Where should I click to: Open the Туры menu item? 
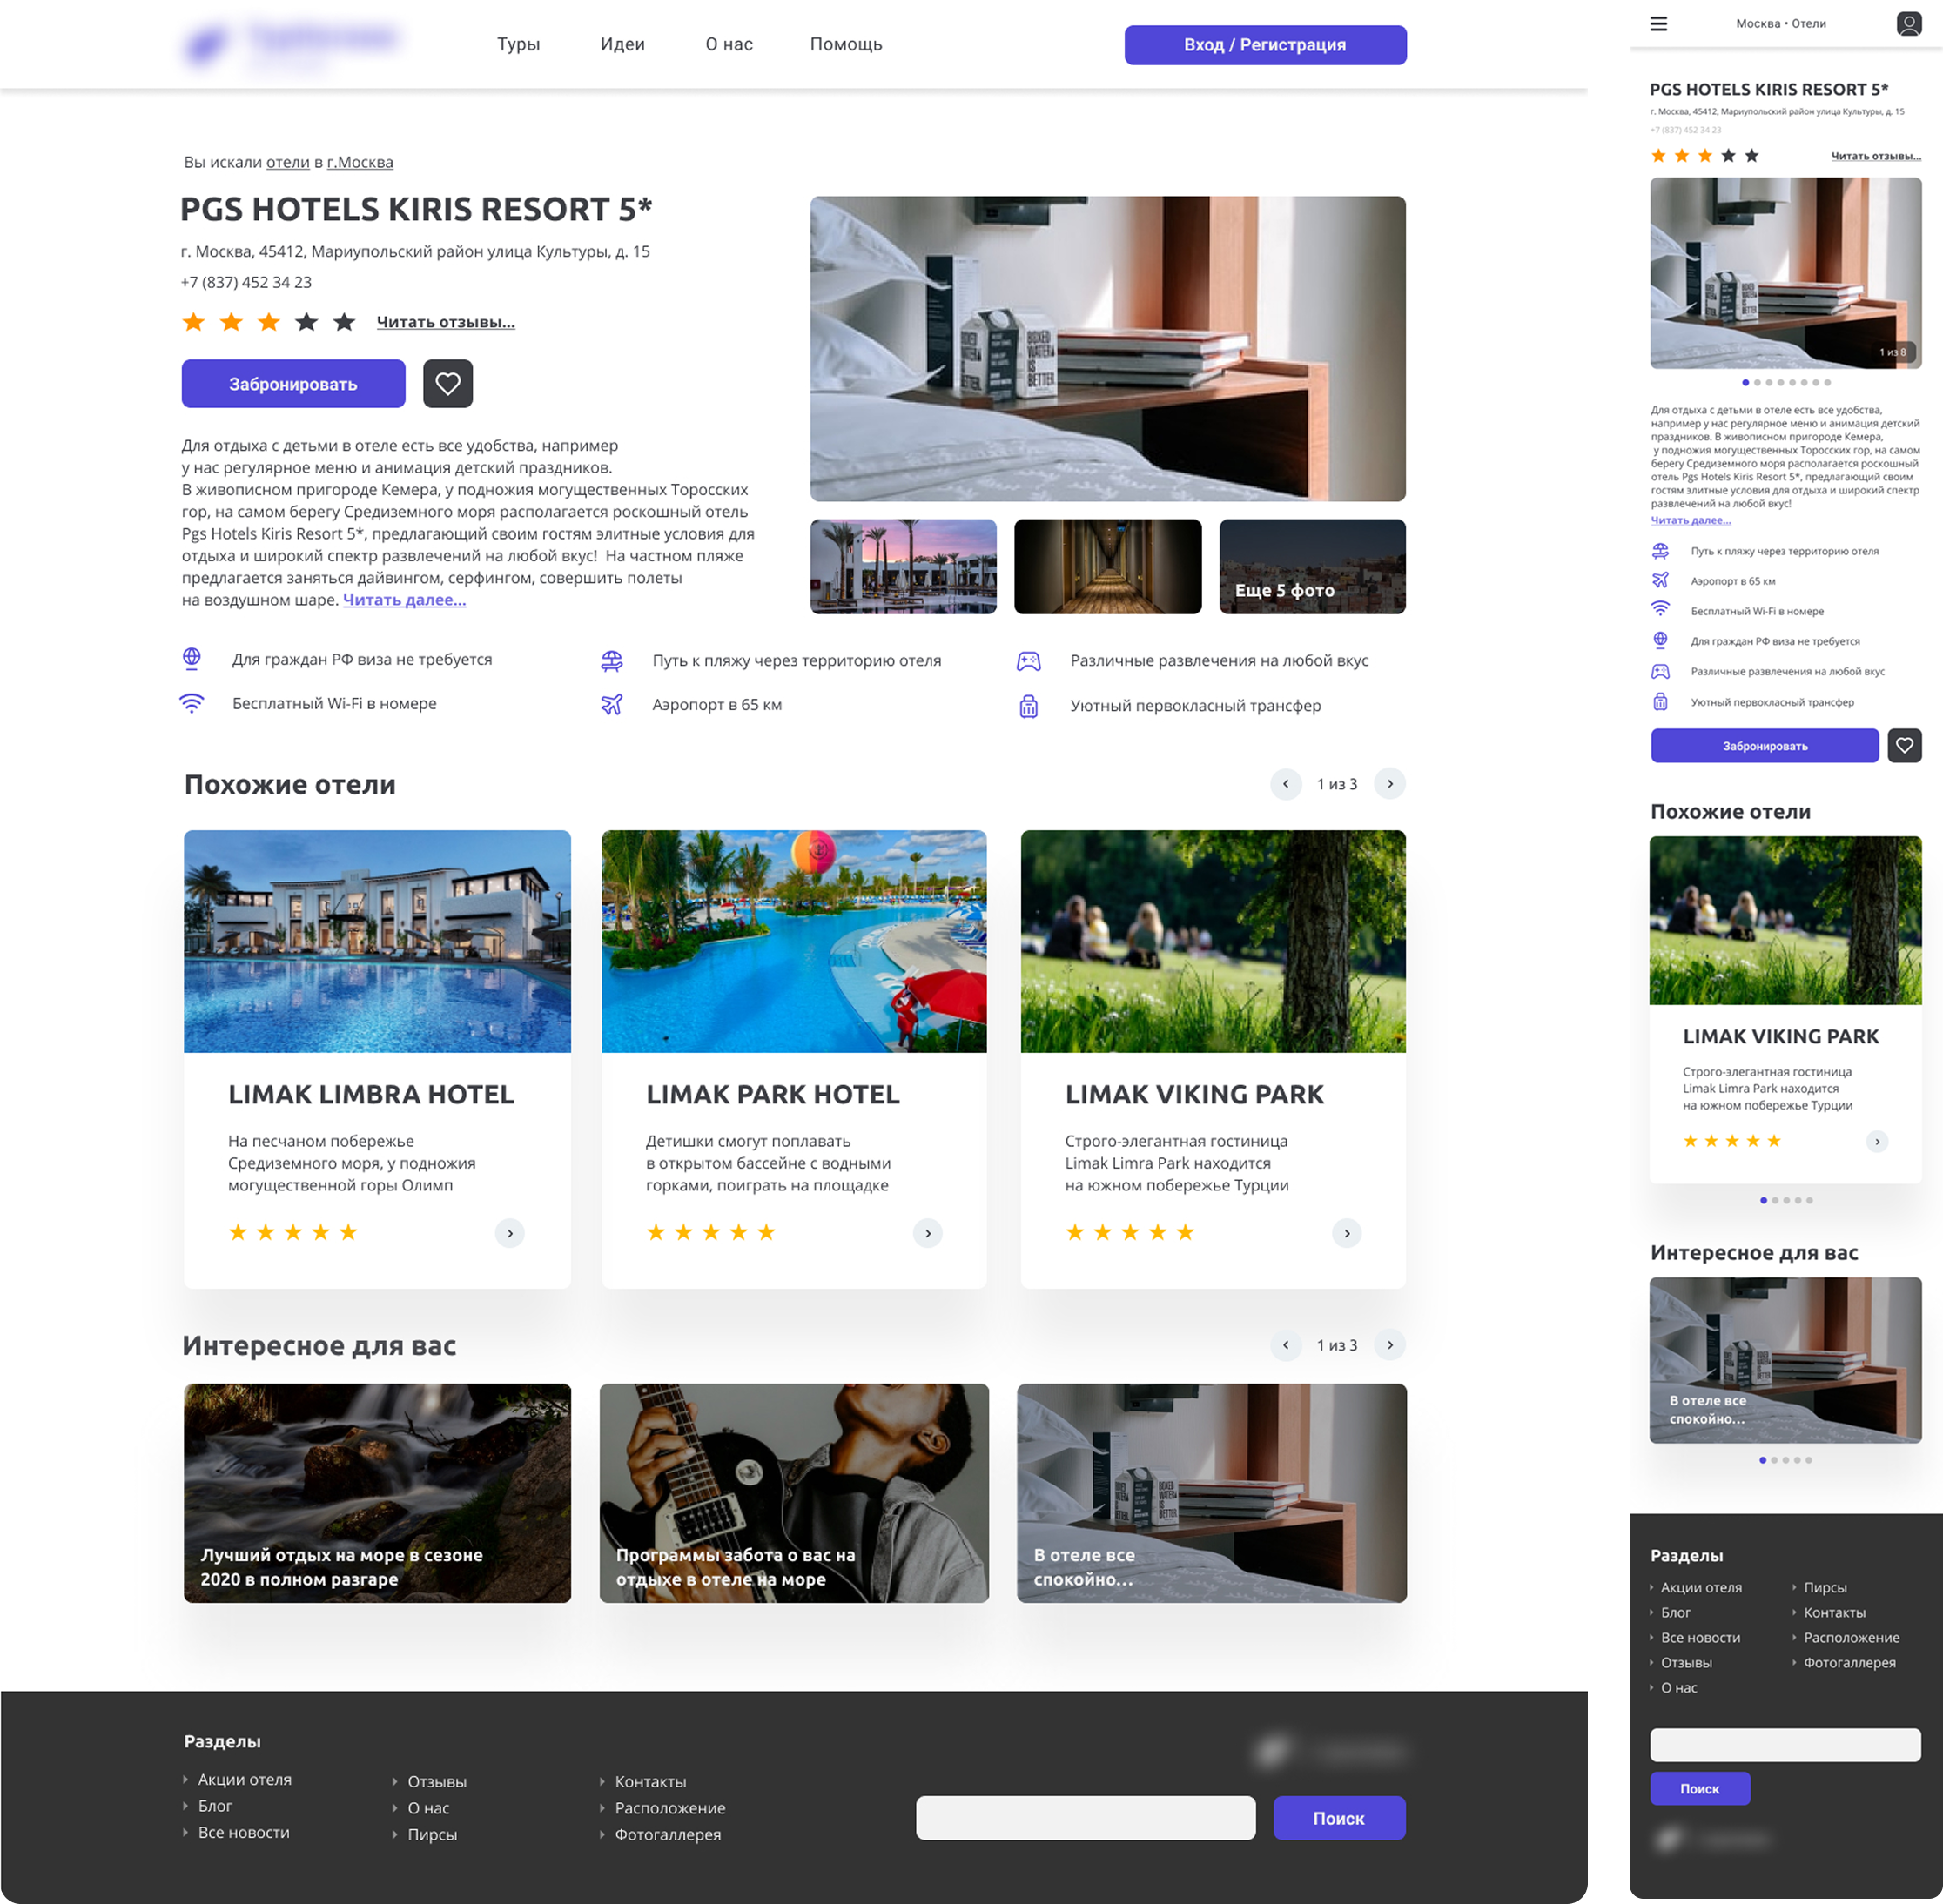pyautogui.click(x=518, y=44)
